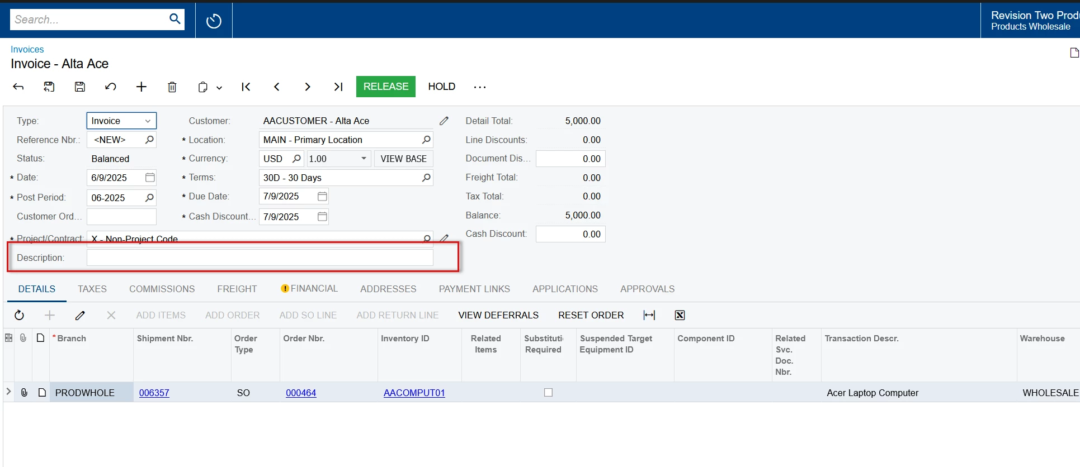Open the Due Date calendar picker
The image size is (1080, 467).
tap(322, 197)
